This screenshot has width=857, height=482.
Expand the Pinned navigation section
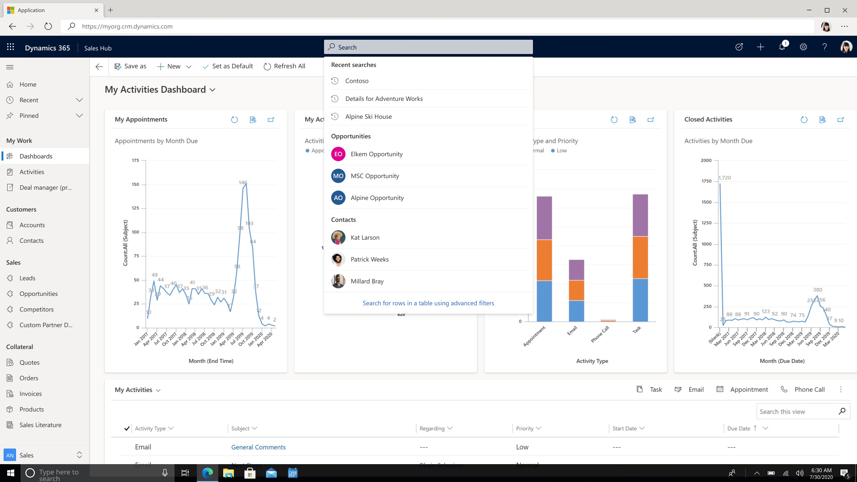click(79, 115)
